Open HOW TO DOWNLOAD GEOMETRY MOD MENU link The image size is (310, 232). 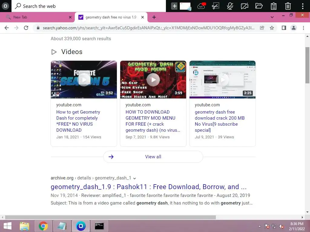point(153,121)
